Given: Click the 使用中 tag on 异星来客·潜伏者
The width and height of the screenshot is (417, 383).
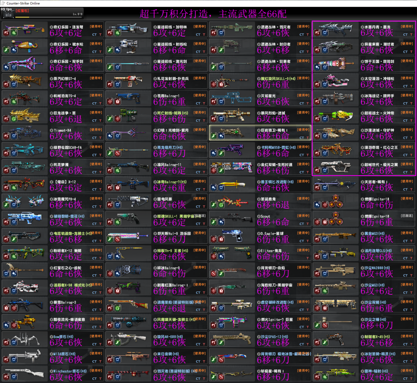Looking at the screenshot, I should (x=407, y=44).
